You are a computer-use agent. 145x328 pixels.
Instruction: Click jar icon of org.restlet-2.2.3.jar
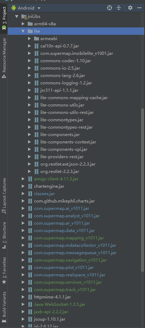point(37,172)
